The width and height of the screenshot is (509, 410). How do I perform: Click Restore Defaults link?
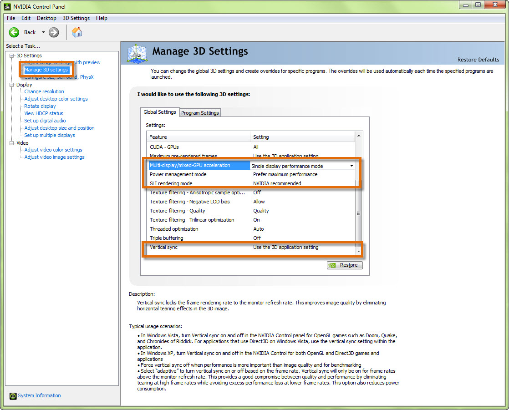[478, 60]
